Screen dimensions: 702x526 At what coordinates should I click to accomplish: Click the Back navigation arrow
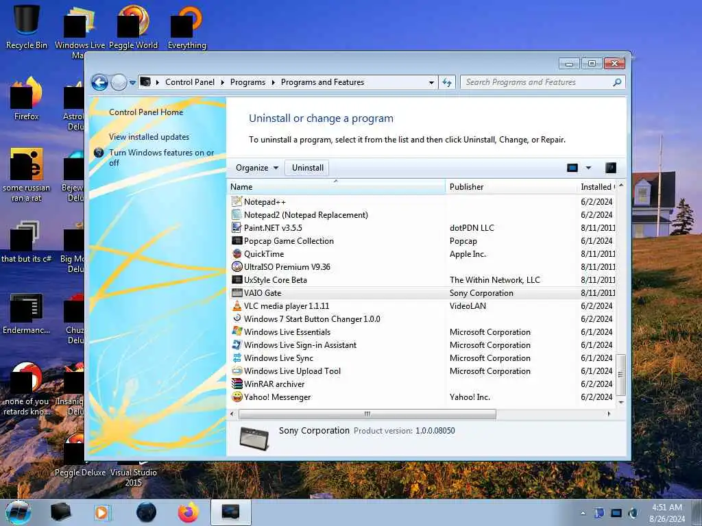tap(99, 82)
